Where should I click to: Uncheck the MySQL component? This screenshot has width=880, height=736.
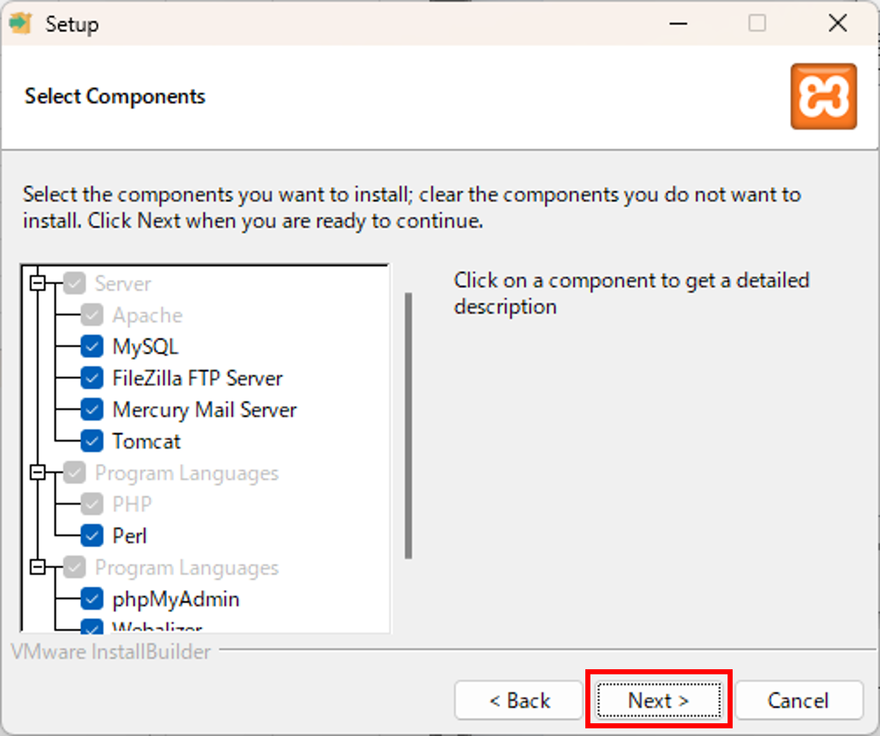click(x=91, y=347)
